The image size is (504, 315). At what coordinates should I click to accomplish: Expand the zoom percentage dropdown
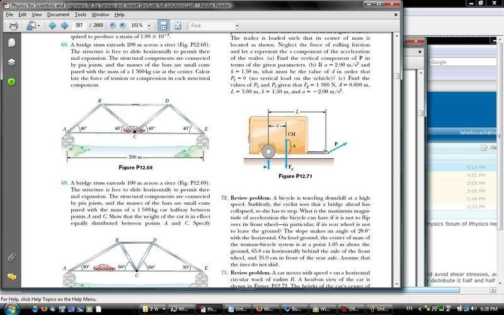pyautogui.click(x=149, y=26)
